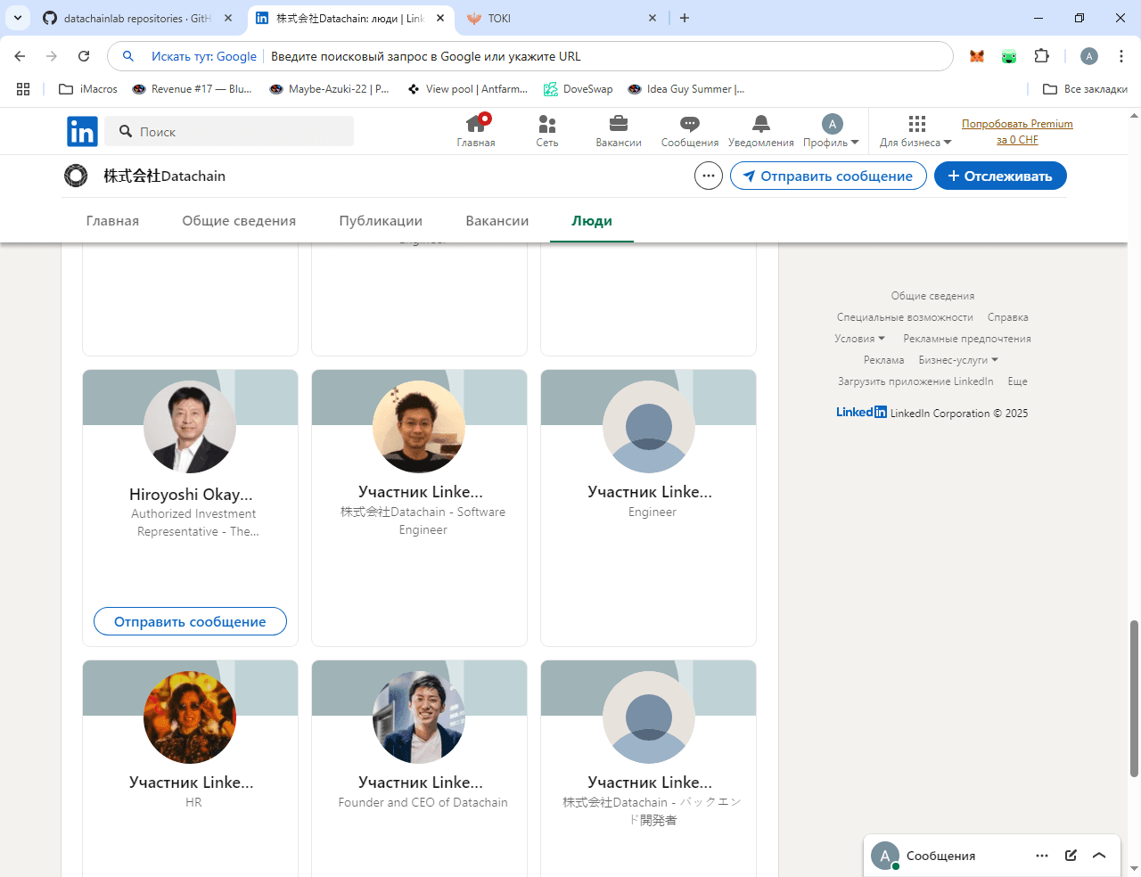The height and width of the screenshot is (877, 1141).
Task: Click the messaging panel profile avatar
Action: point(884,856)
